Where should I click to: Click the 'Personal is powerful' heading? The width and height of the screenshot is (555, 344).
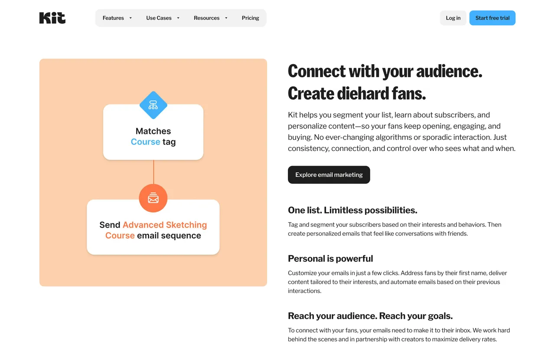coord(330,259)
